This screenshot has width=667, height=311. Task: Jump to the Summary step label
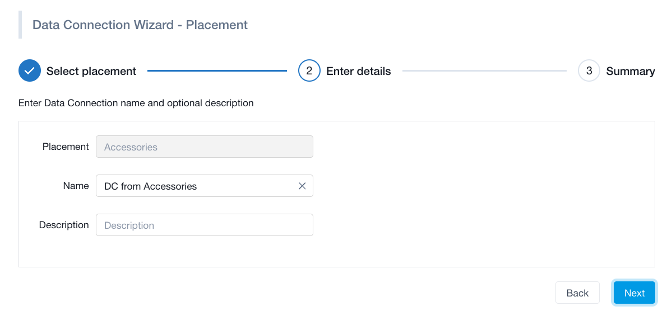(631, 71)
